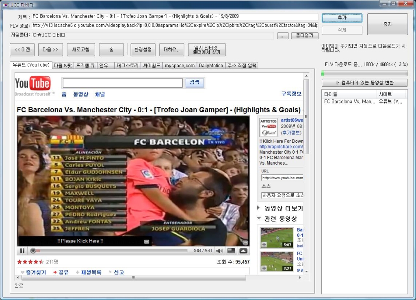Reload the page with the 새로고침 button
416x300 pixels.
[81, 49]
